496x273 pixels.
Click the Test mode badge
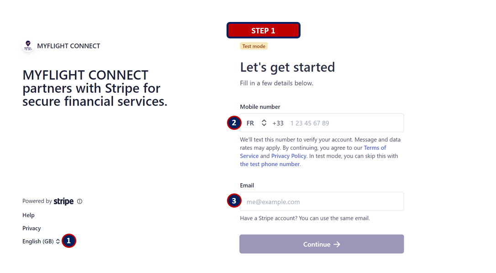(253, 46)
